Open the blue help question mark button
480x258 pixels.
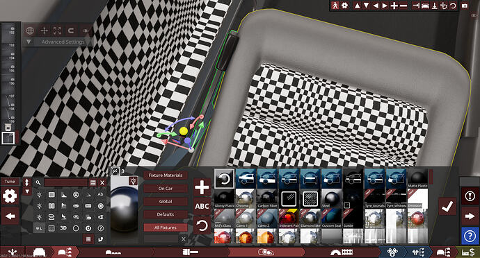pyautogui.click(x=470, y=236)
